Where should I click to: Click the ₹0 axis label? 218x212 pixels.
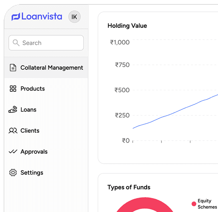[x=126, y=141]
